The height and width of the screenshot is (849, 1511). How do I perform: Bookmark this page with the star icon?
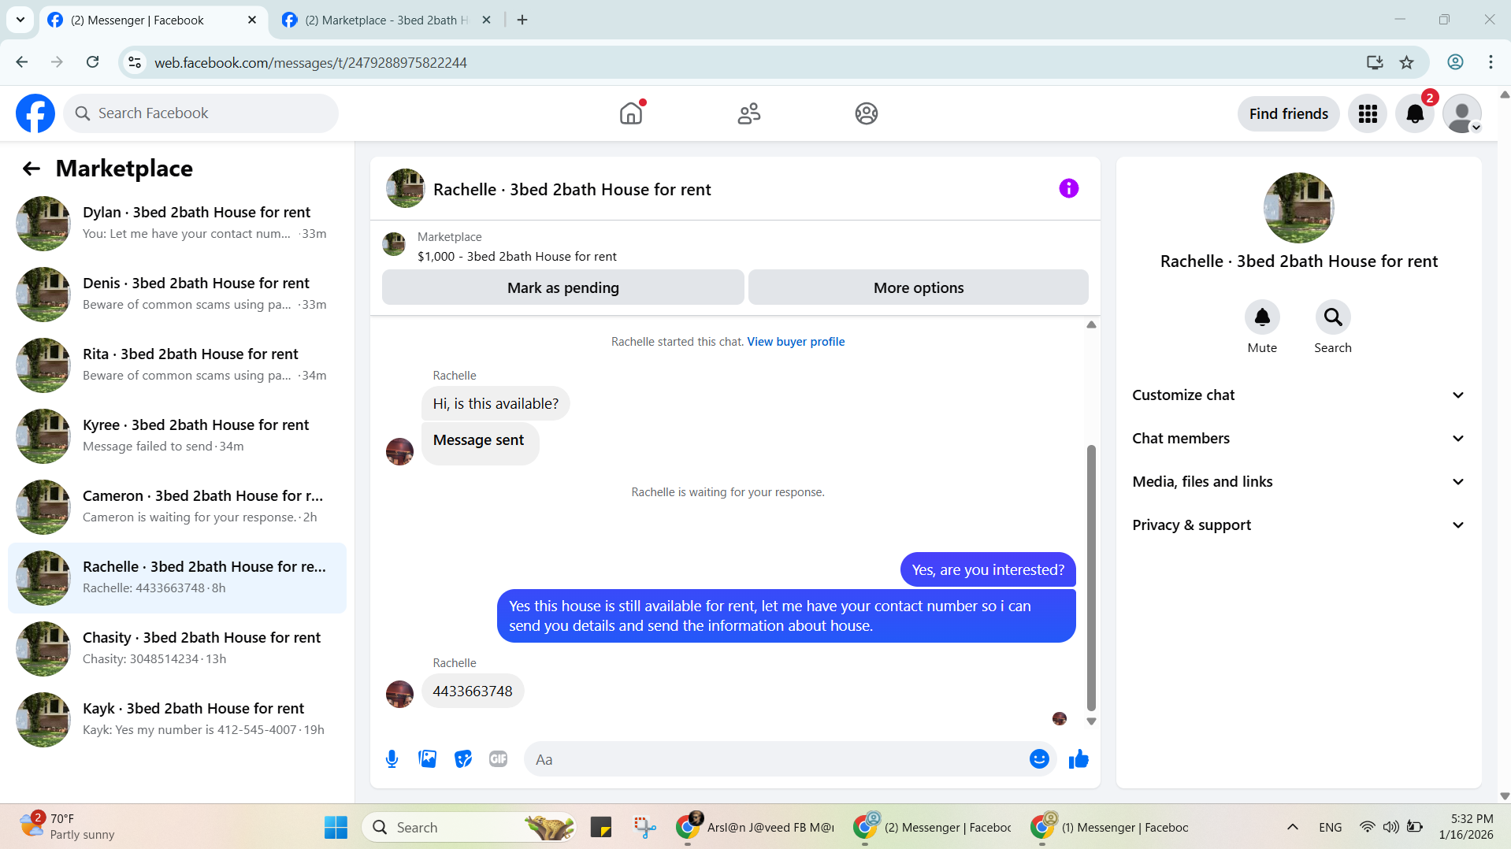click(1406, 62)
